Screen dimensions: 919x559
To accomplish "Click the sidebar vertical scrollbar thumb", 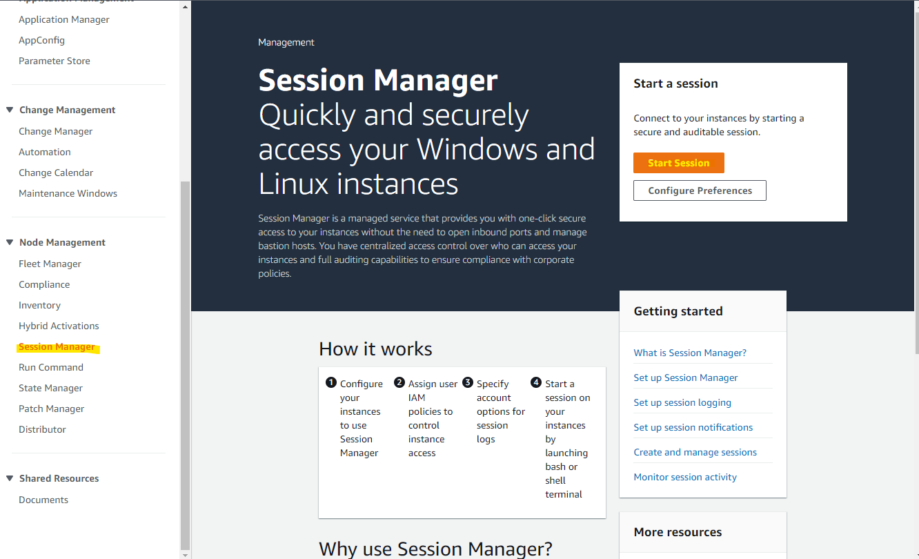I will tap(184, 364).
